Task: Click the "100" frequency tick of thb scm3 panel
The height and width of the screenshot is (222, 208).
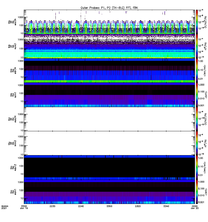Action: click(x=21, y=49)
